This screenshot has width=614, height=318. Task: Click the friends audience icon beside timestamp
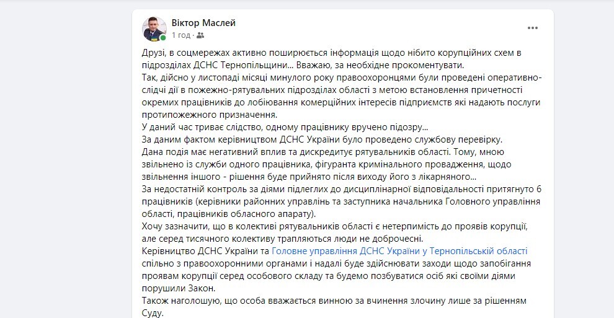[x=200, y=35]
